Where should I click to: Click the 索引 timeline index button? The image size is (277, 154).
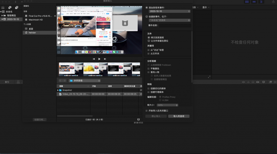coord(7,82)
